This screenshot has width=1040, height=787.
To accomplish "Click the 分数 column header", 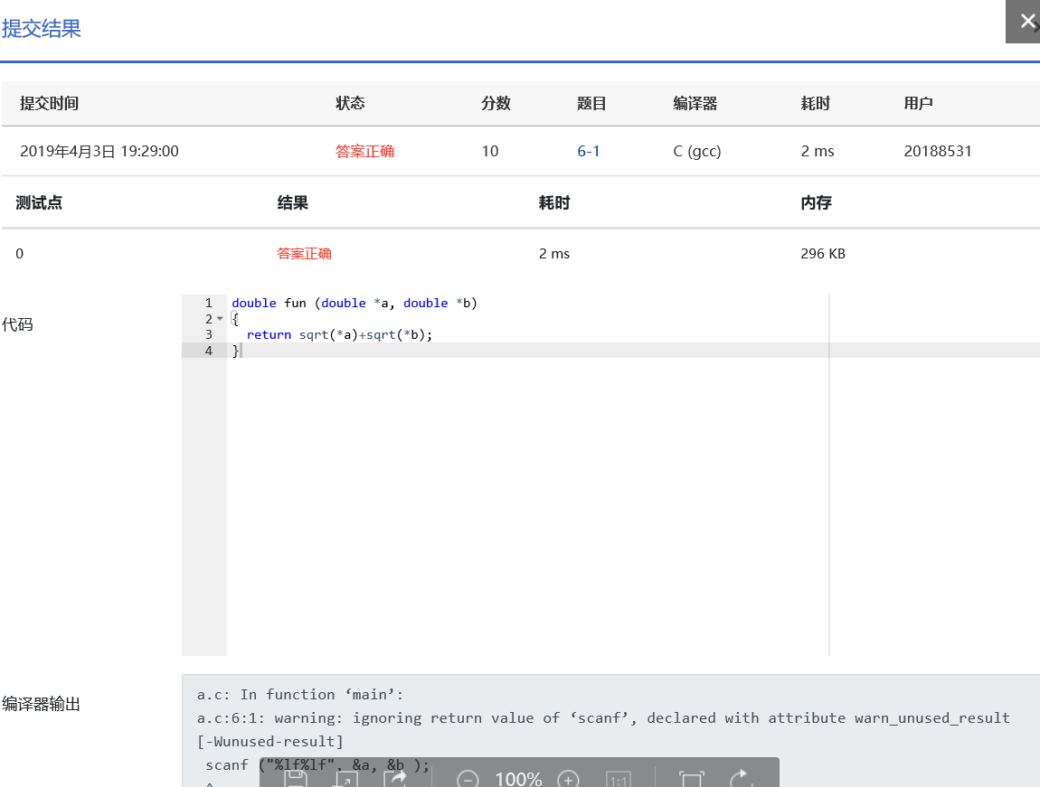I will (x=496, y=103).
